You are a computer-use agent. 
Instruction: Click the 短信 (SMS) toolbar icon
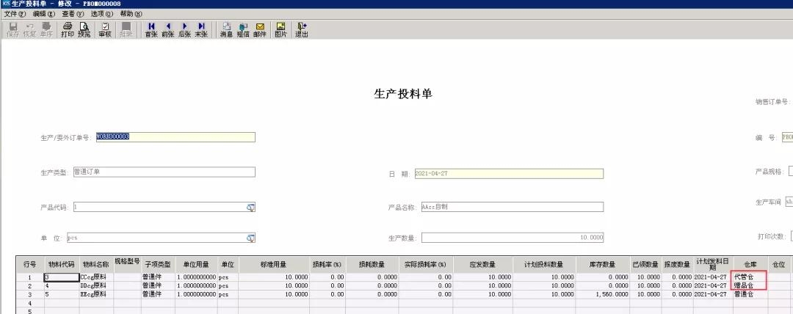pos(243,29)
